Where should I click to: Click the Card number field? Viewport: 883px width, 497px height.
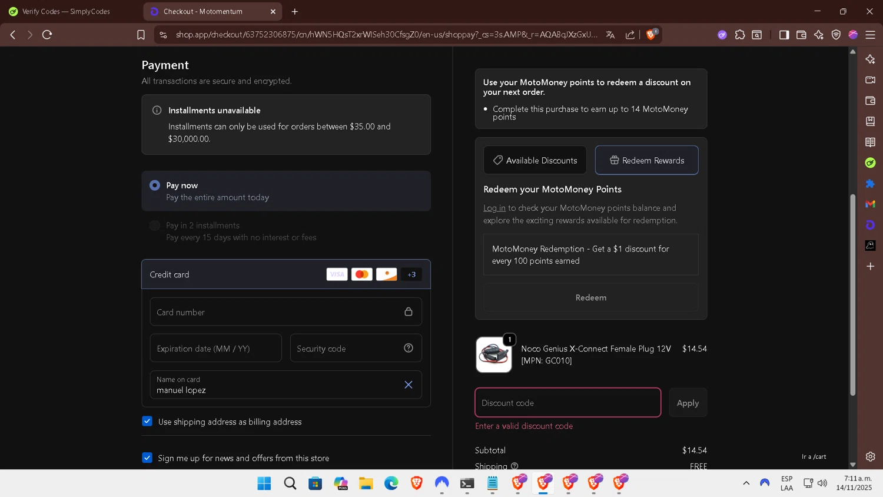click(x=286, y=312)
